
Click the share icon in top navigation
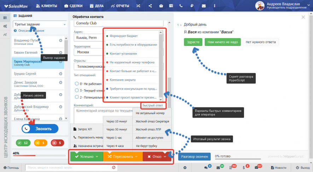coord(151,6)
